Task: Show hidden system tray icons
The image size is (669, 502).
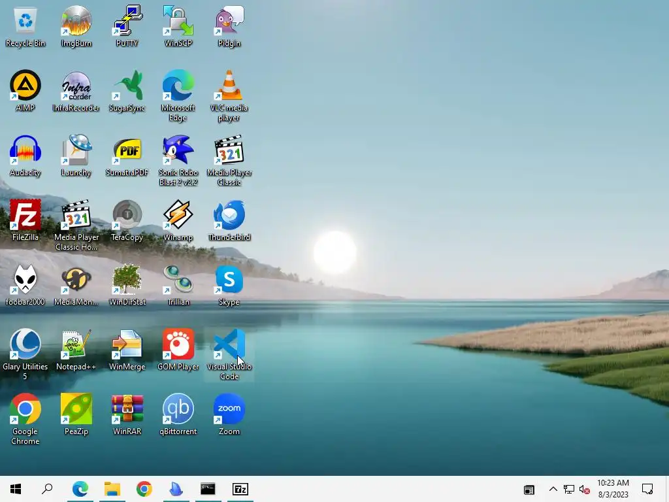Action: tap(553, 489)
